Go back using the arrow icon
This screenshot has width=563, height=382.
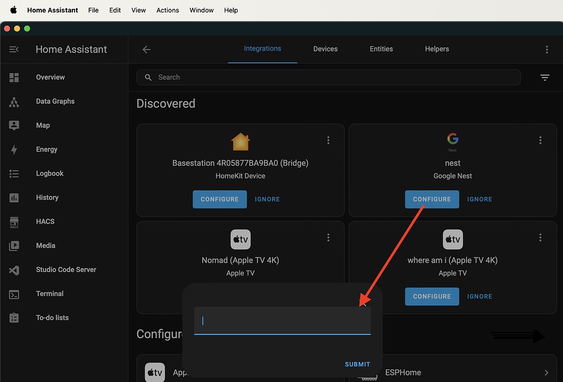point(146,49)
